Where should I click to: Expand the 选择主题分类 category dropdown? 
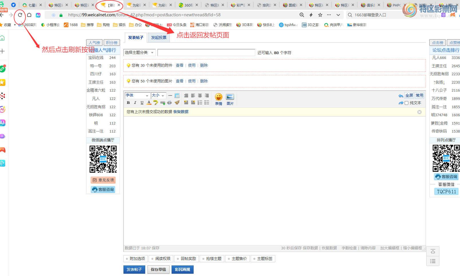[139, 52]
